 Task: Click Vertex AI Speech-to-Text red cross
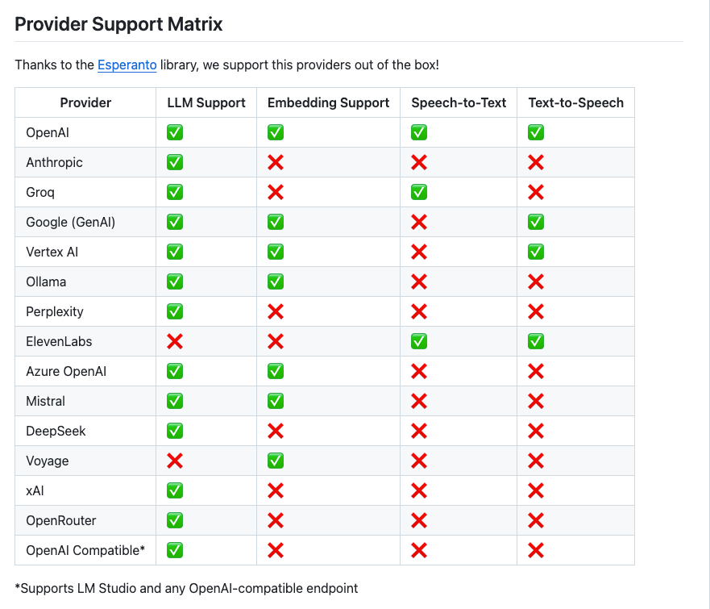(x=419, y=252)
